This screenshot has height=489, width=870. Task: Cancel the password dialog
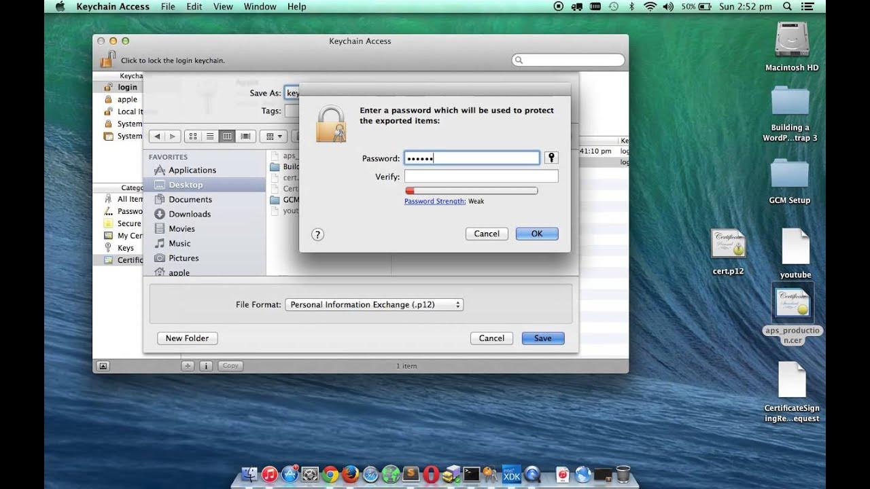487,234
